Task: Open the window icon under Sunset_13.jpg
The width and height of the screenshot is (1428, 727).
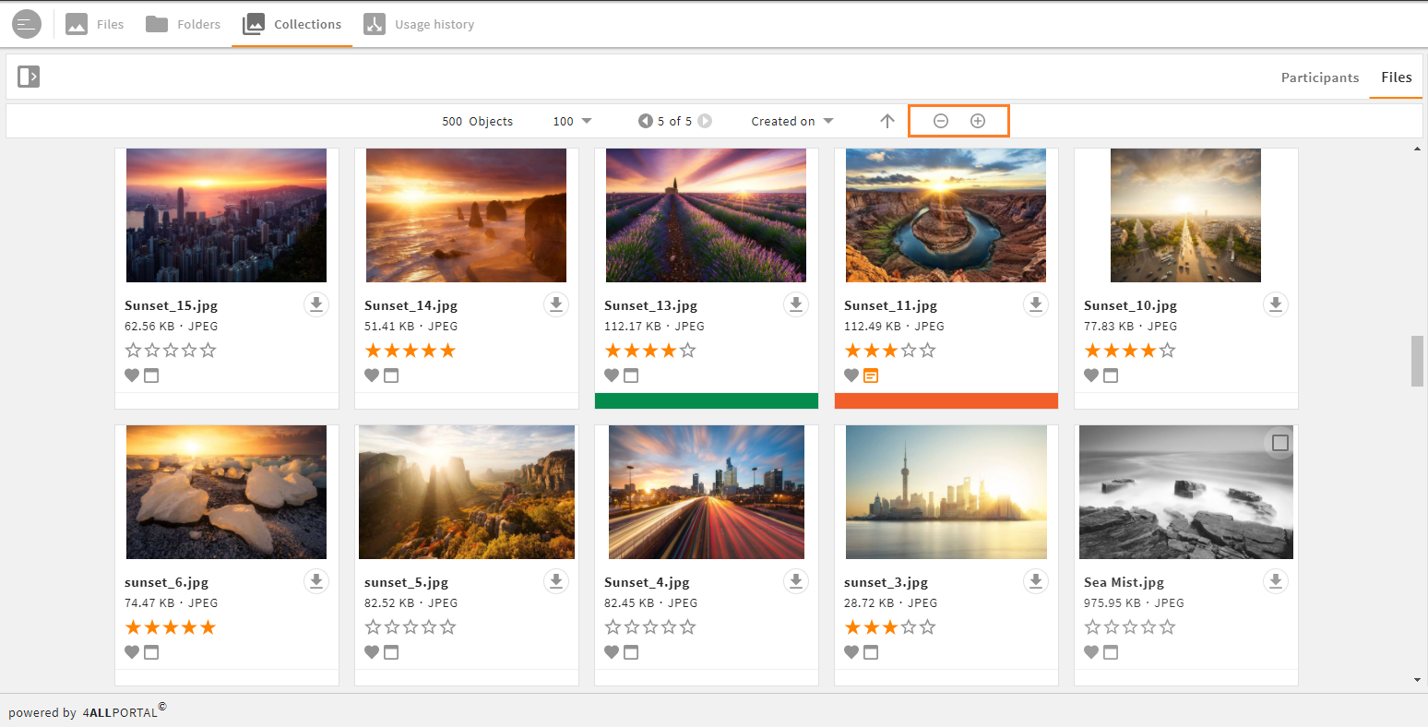Action: [x=631, y=375]
